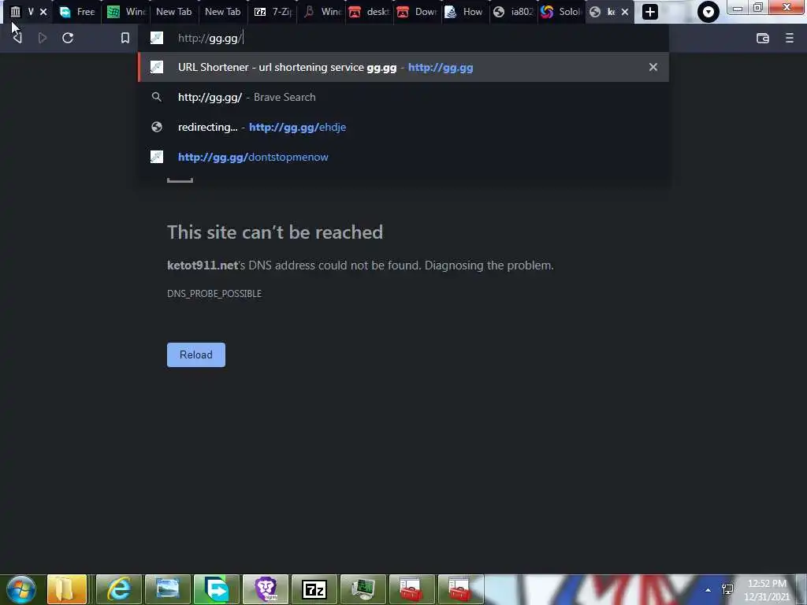This screenshot has width=807, height=605.
Task: Switch to the 'ia802' tab
Action: (x=513, y=12)
